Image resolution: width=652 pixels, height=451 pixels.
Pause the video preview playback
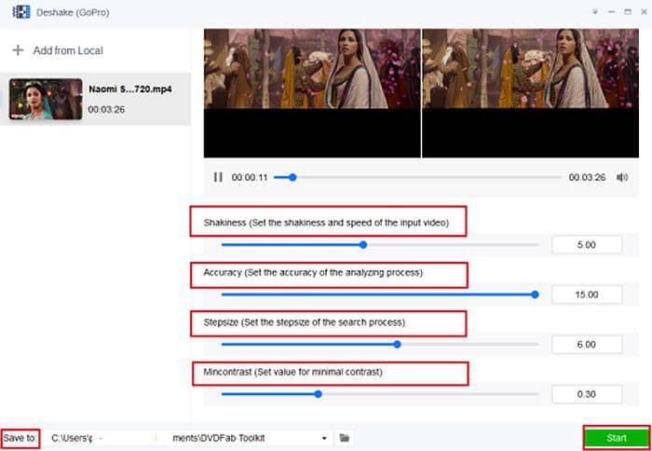(x=218, y=177)
